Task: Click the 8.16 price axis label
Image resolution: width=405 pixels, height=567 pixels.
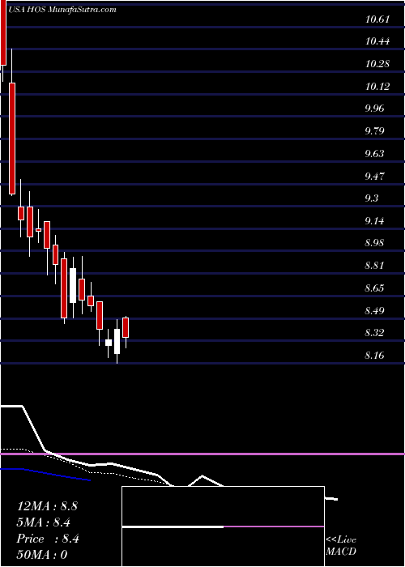Action: (x=374, y=356)
